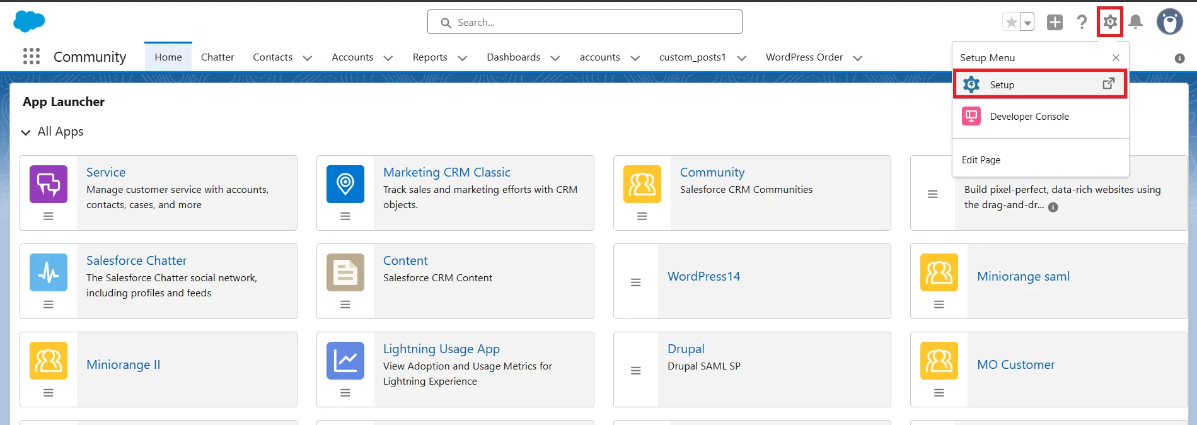The width and height of the screenshot is (1197, 425).
Task: Expand the WordPress Order tab chevron
Action: coord(858,58)
